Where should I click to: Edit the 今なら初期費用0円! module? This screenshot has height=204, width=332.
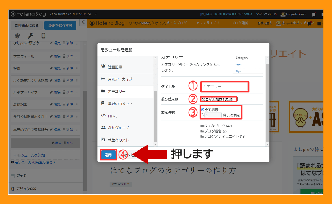coord(55,116)
